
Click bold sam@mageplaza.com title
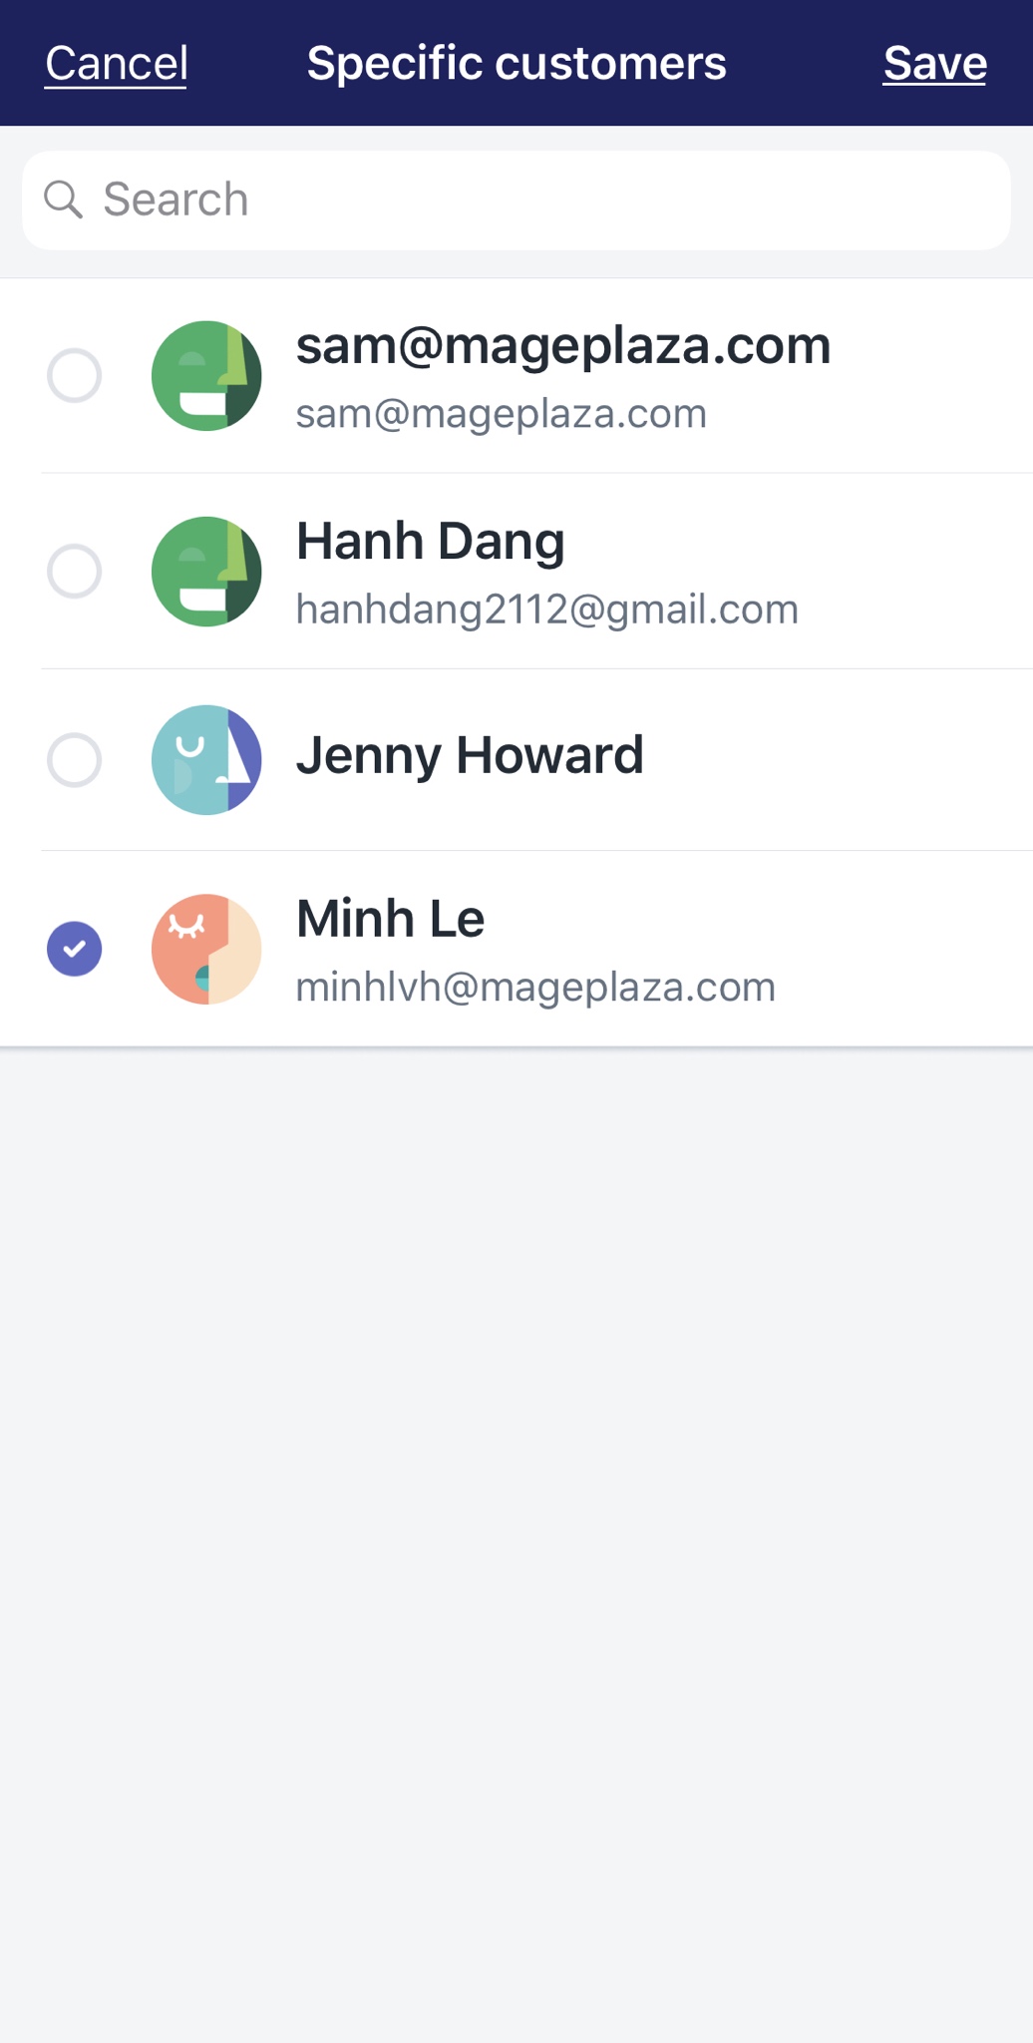[563, 347]
